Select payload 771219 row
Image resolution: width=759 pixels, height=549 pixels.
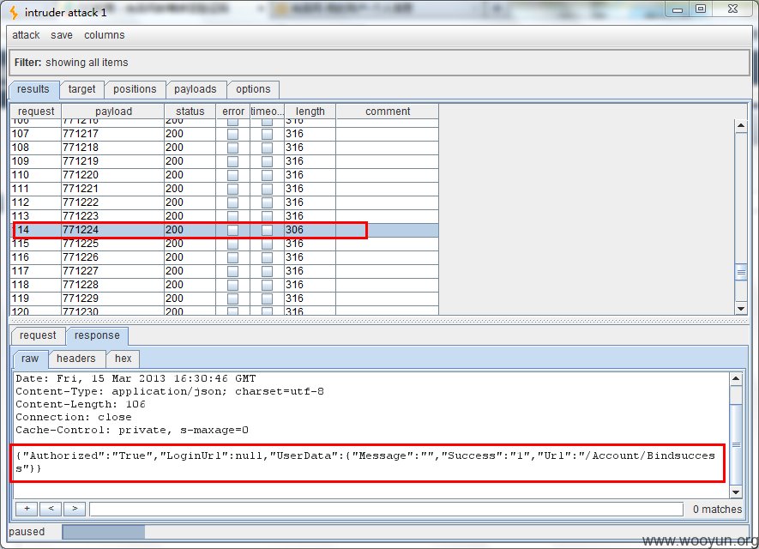[x=225, y=161]
